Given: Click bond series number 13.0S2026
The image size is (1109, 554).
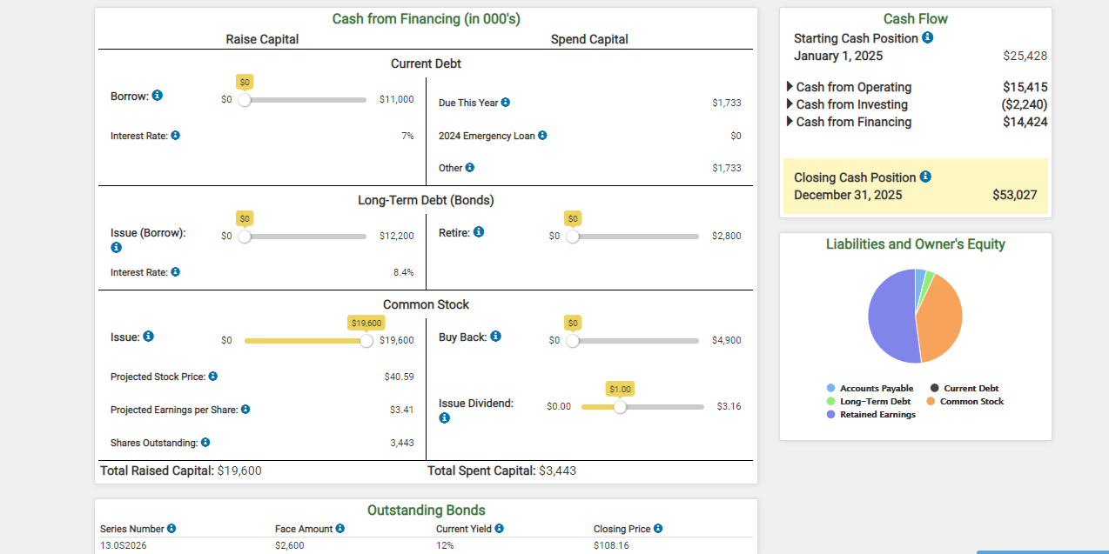Looking at the screenshot, I should (x=124, y=545).
